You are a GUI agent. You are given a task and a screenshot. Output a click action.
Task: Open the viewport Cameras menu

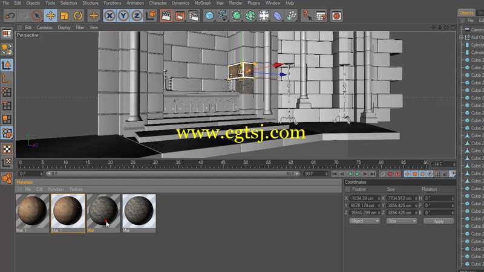pyautogui.click(x=44, y=27)
